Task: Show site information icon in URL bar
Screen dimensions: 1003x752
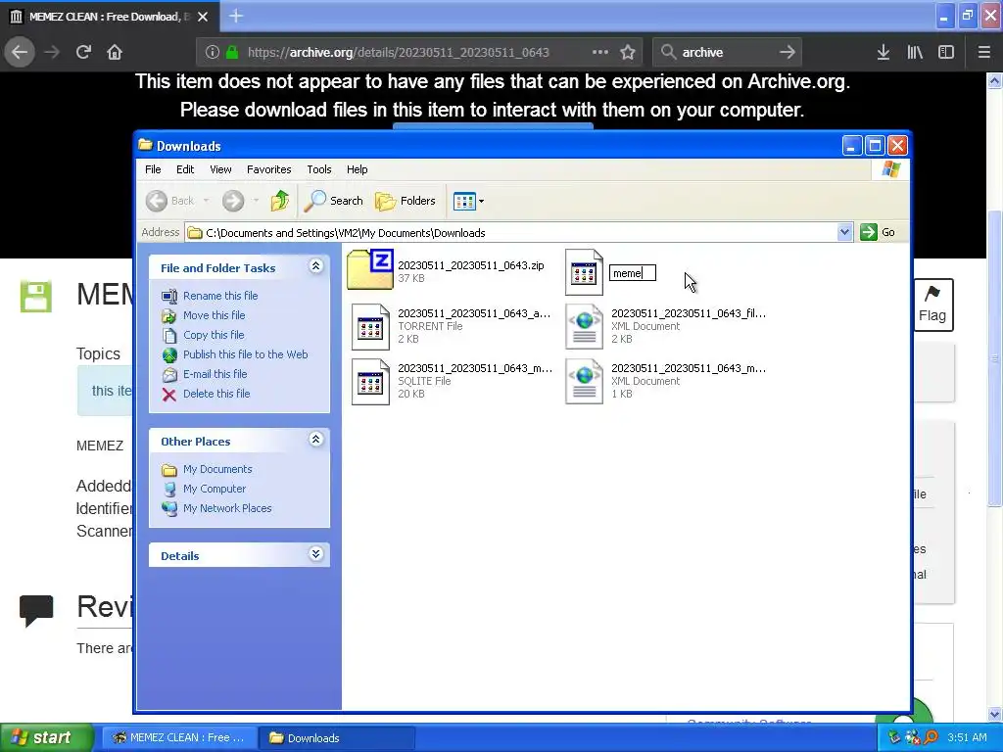Action: tap(213, 52)
